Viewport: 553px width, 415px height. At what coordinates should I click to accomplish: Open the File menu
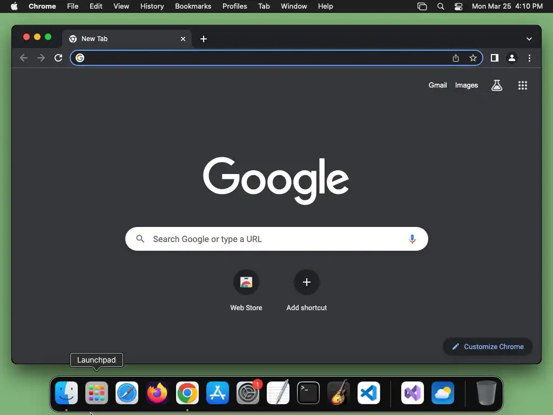coord(73,6)
